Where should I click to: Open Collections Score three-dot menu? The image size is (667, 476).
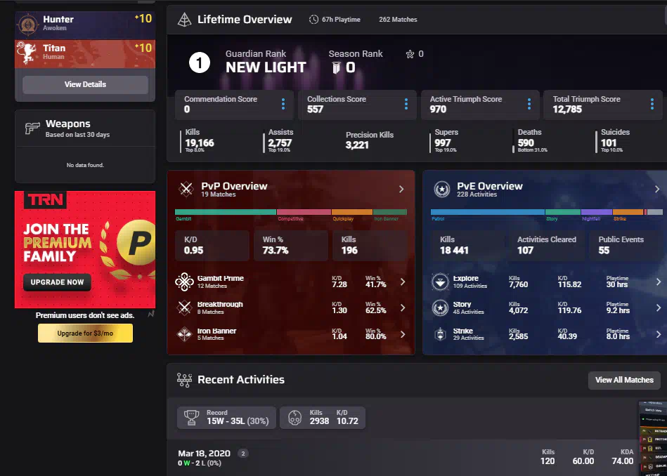[x=406, y=104]
